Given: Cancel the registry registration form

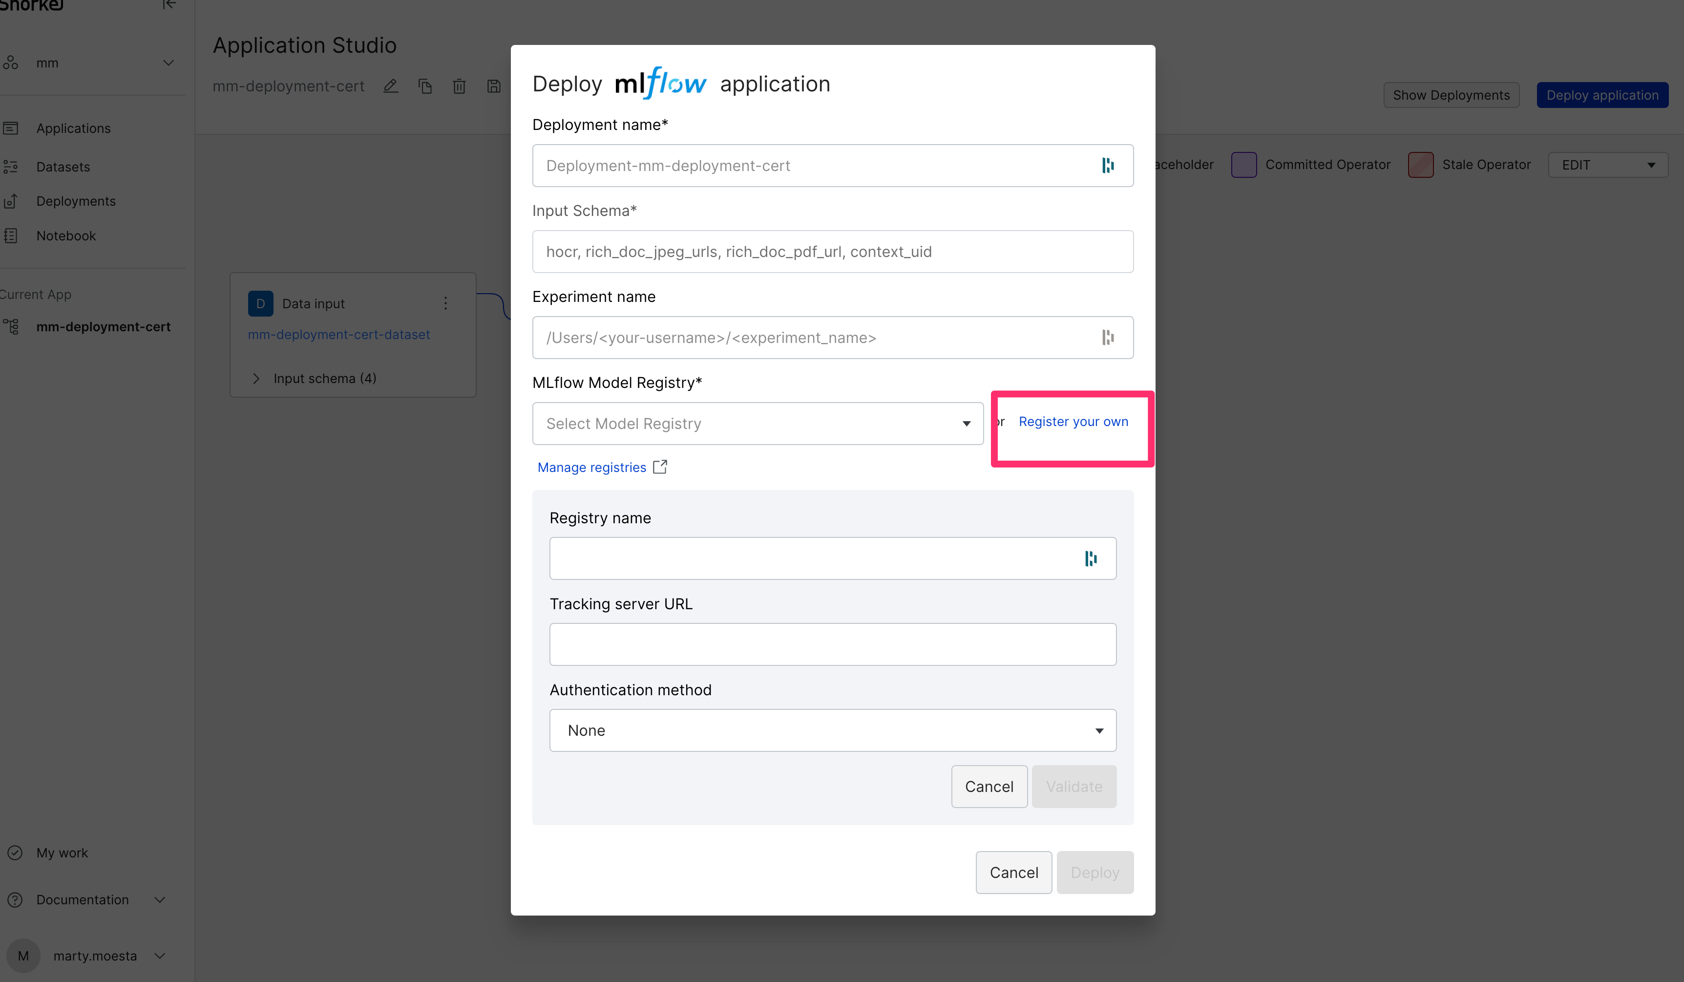Looking at the screenshot, I should [x=989, y=787].
